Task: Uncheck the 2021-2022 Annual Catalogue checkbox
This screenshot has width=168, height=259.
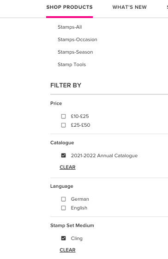Action: click(64, 155)
